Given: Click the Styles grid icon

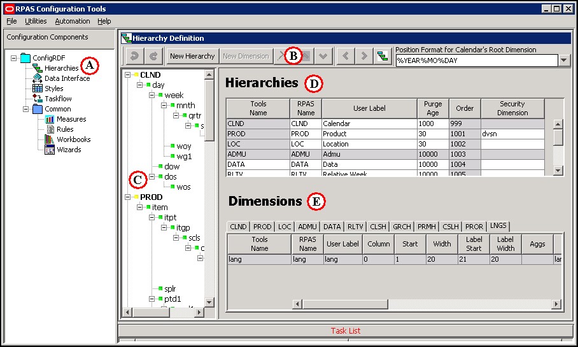Looking at the screenshot, I should pos(37,88).
